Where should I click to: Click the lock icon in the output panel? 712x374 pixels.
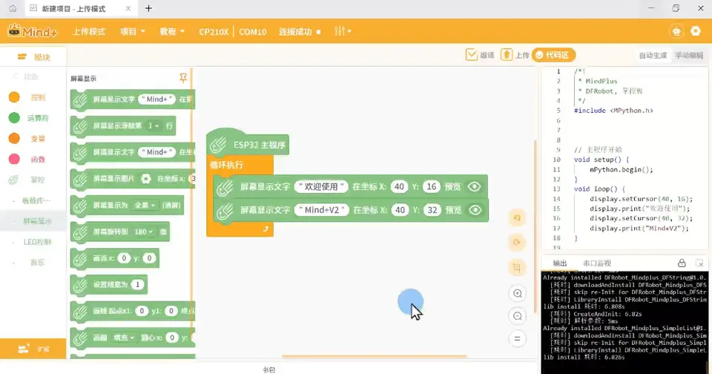682,263
